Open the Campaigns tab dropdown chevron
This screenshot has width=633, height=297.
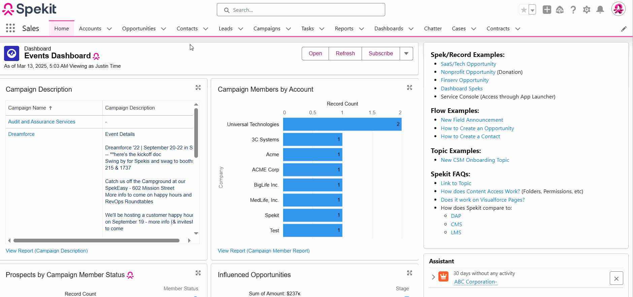click(289, 29)
